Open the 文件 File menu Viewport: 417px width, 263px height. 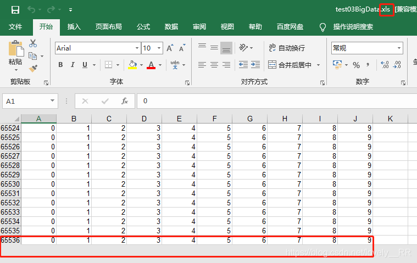[x=15, y=26]
